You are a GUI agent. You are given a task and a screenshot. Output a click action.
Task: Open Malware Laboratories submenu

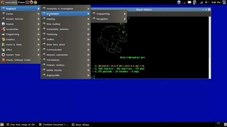[66, 55]
